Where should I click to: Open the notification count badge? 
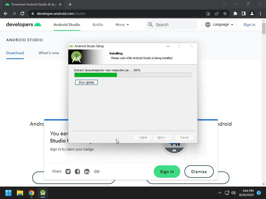coord(259,193)
